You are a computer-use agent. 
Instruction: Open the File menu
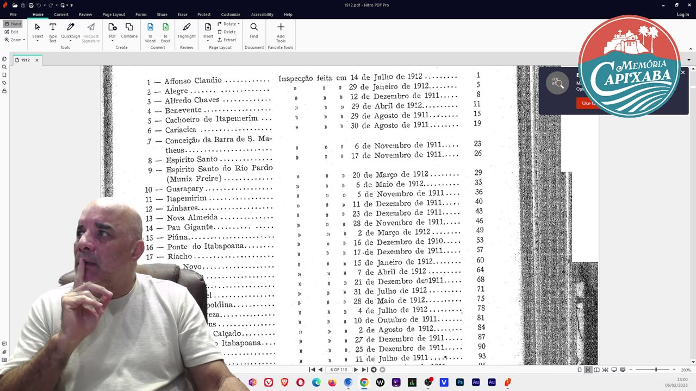13,15
